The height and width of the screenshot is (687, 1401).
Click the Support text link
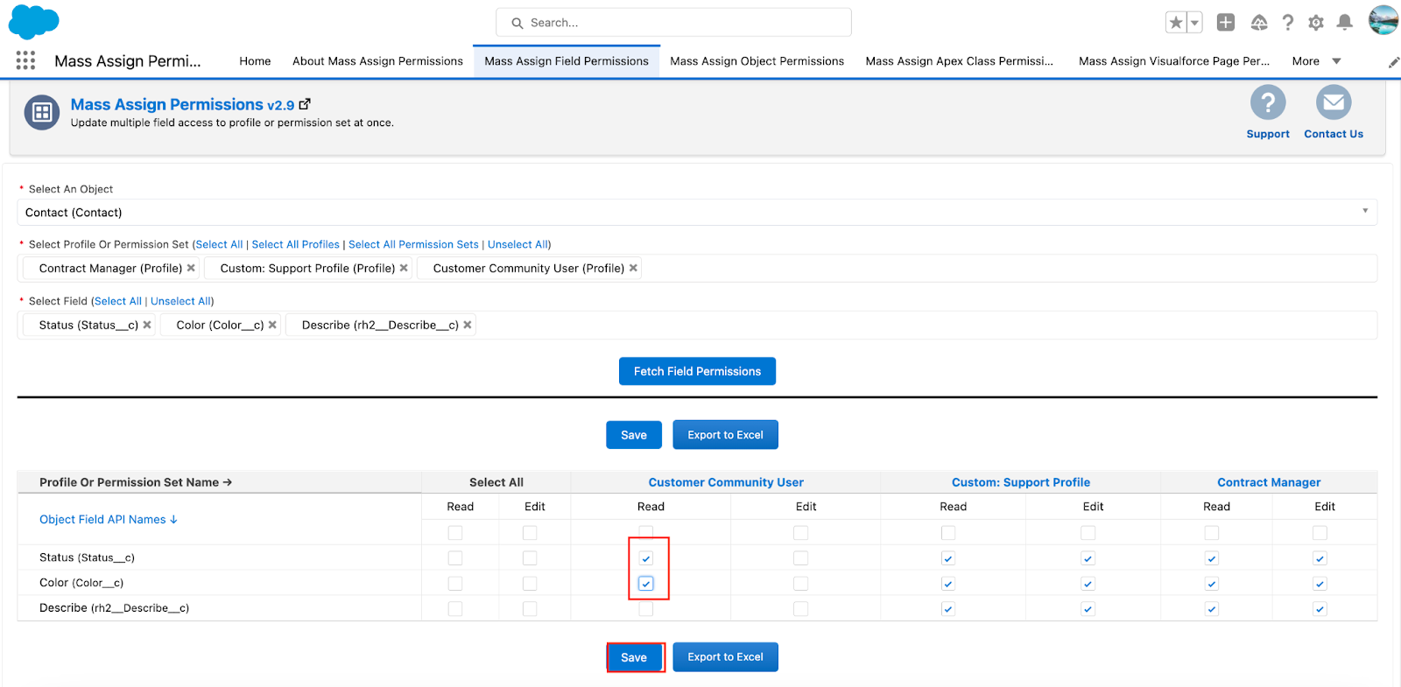1268,134
